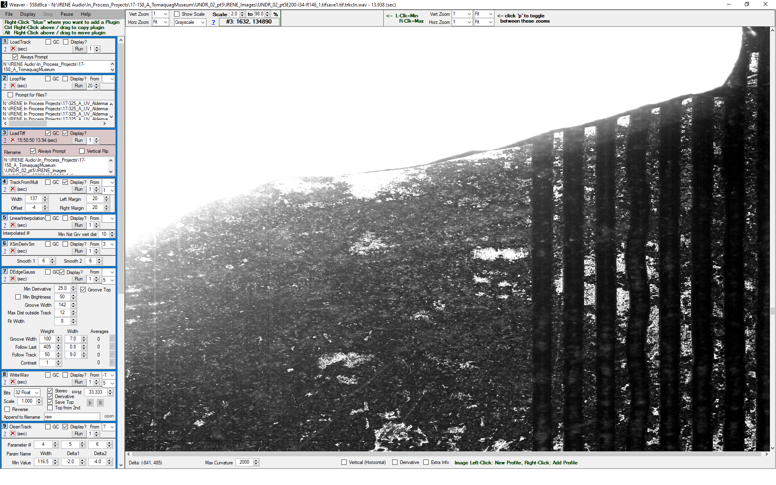Click the red X on CleanTrack plugin
Image resolution: width=776 pixels, height=485 pixels.
[x=13, y=434]
